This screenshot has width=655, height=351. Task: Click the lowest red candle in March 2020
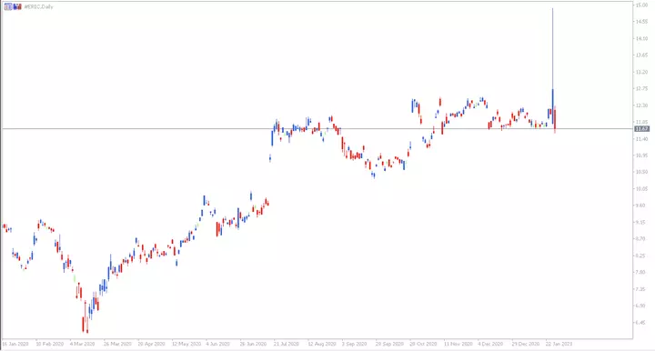(87, 324)
